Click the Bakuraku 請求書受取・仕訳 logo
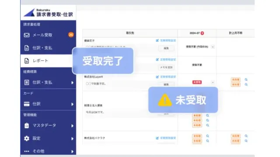Screen dimensions: 280x157 point(48,13)
